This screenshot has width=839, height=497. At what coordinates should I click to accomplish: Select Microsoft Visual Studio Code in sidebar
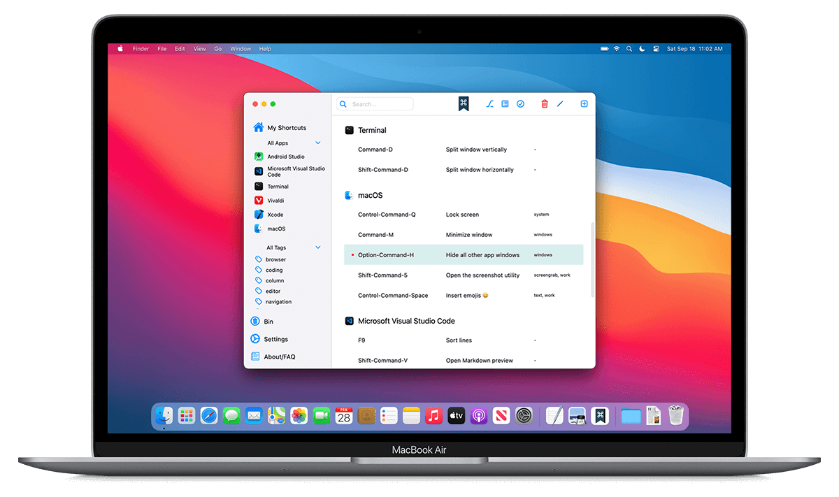pos(290,171)
